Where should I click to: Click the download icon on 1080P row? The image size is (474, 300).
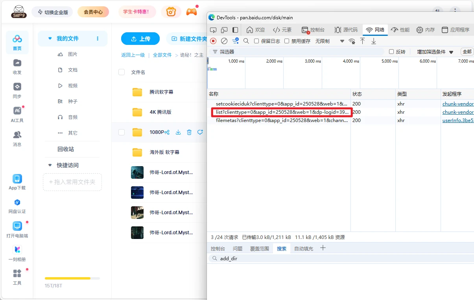coord(178,132)
